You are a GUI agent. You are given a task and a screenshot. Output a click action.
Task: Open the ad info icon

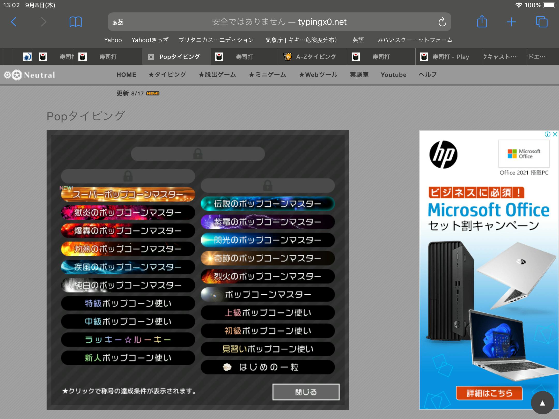pos(547,134)
